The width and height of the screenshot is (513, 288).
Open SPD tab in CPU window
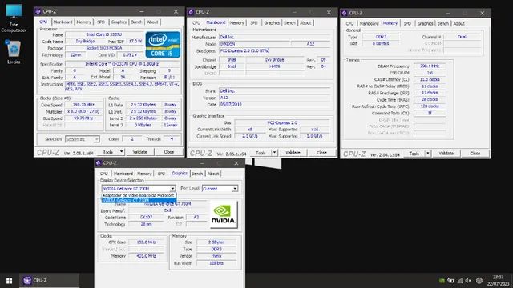[101, 22]
